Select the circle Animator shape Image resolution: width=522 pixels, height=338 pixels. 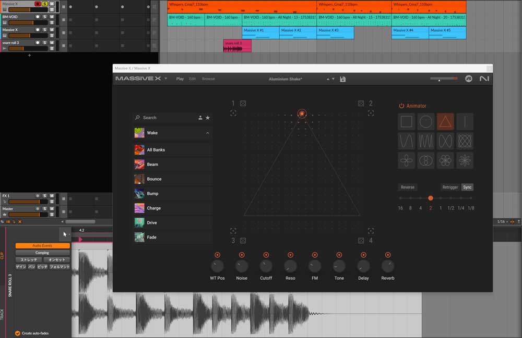click(426, 122)
